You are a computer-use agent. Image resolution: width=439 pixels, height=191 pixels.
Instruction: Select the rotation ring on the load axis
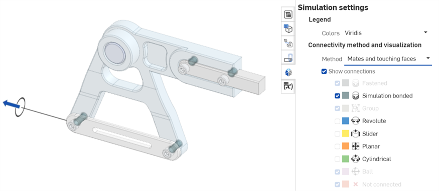20,107
